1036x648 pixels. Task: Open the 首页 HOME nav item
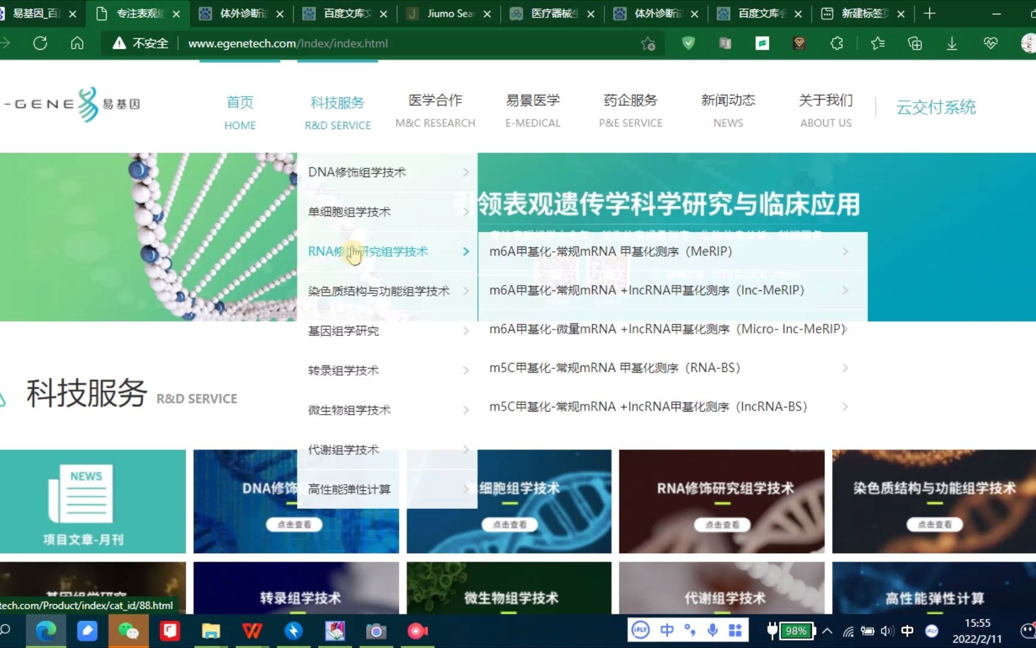(240, 112)
